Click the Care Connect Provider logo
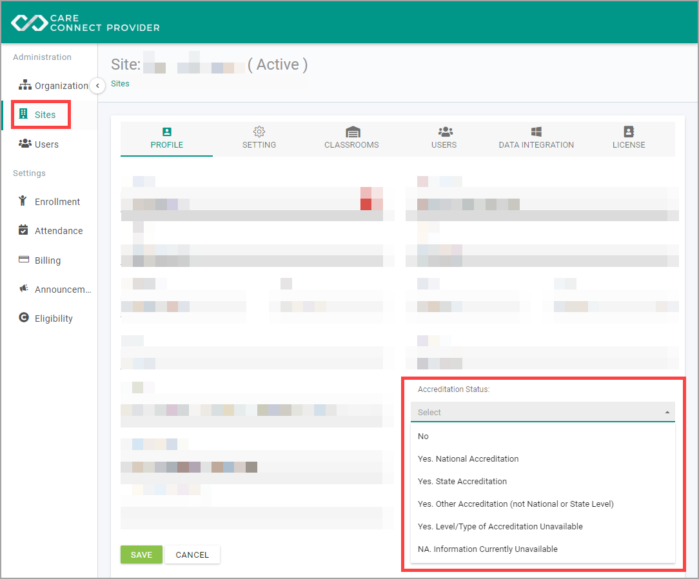Image resolution: width=699 pixels, height=579 pixels. click(x=85, y=23)
